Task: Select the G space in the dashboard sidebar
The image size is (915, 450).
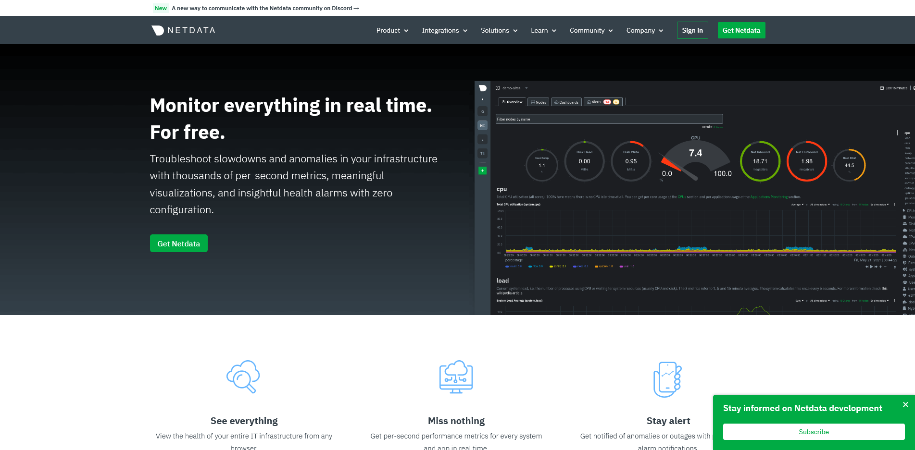Action: point(482,111)
